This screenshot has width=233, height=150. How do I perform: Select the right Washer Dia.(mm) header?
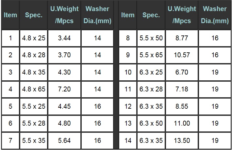tap(215, 15)
